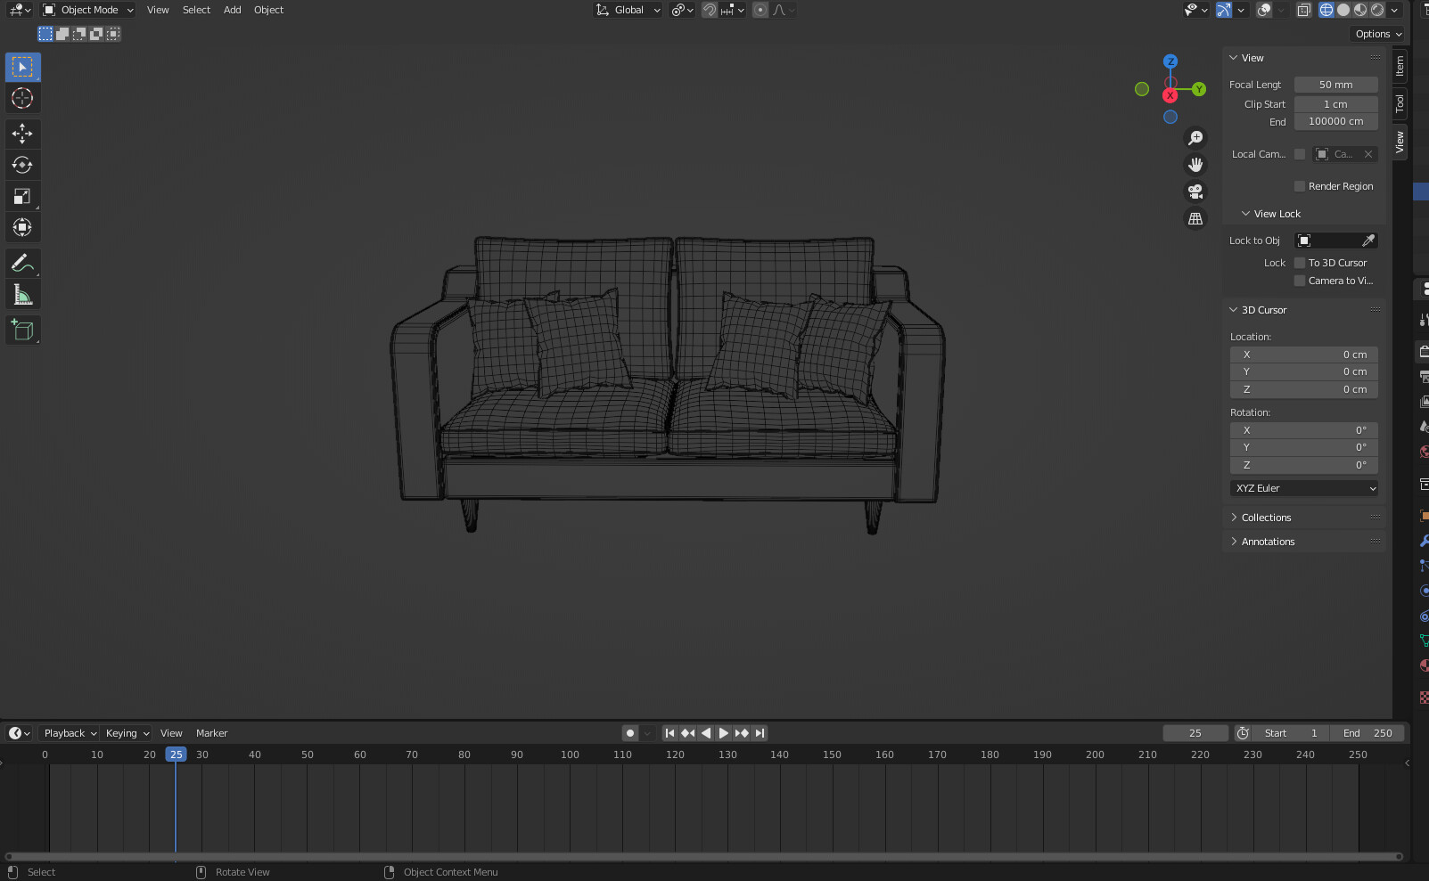Click the Options button
Image resolution: width=1429 pixels, height=881 pixels.
1377,33
